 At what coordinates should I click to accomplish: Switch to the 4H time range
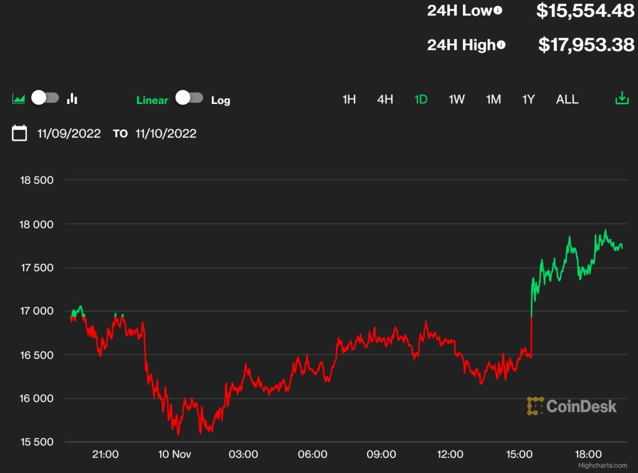385,100
